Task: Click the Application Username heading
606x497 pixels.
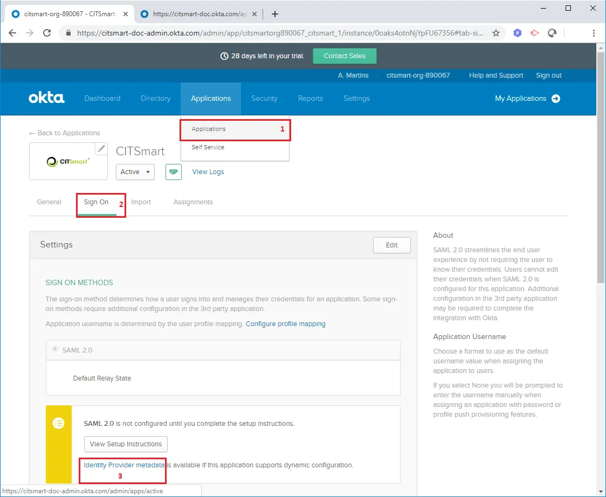Action: [469, 336]
